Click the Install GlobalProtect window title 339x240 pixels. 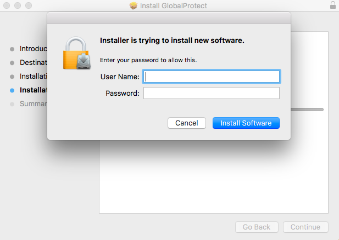coord(173,6)
